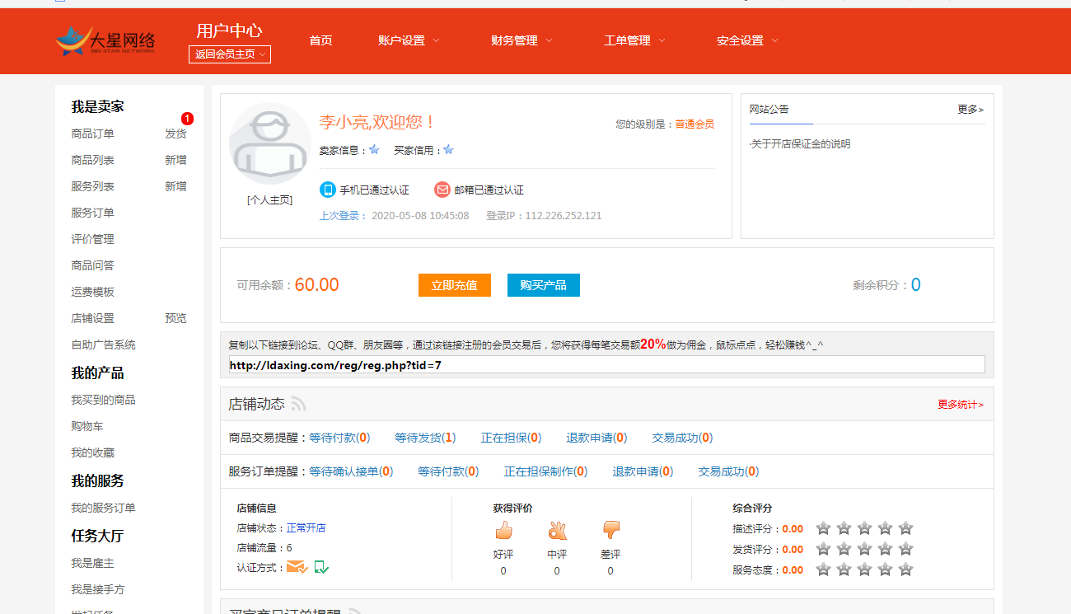The height and width of the screenshot is (614, 1071).
Task: Go to 首页 in top navigation
Action: (320, 40)
